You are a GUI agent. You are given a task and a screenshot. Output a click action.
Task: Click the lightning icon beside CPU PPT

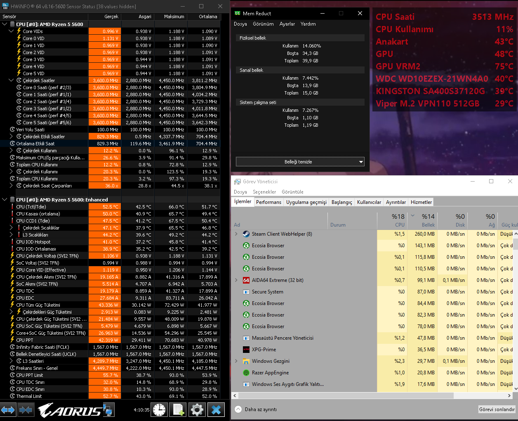pyautogui.click(x=12, y=340)
